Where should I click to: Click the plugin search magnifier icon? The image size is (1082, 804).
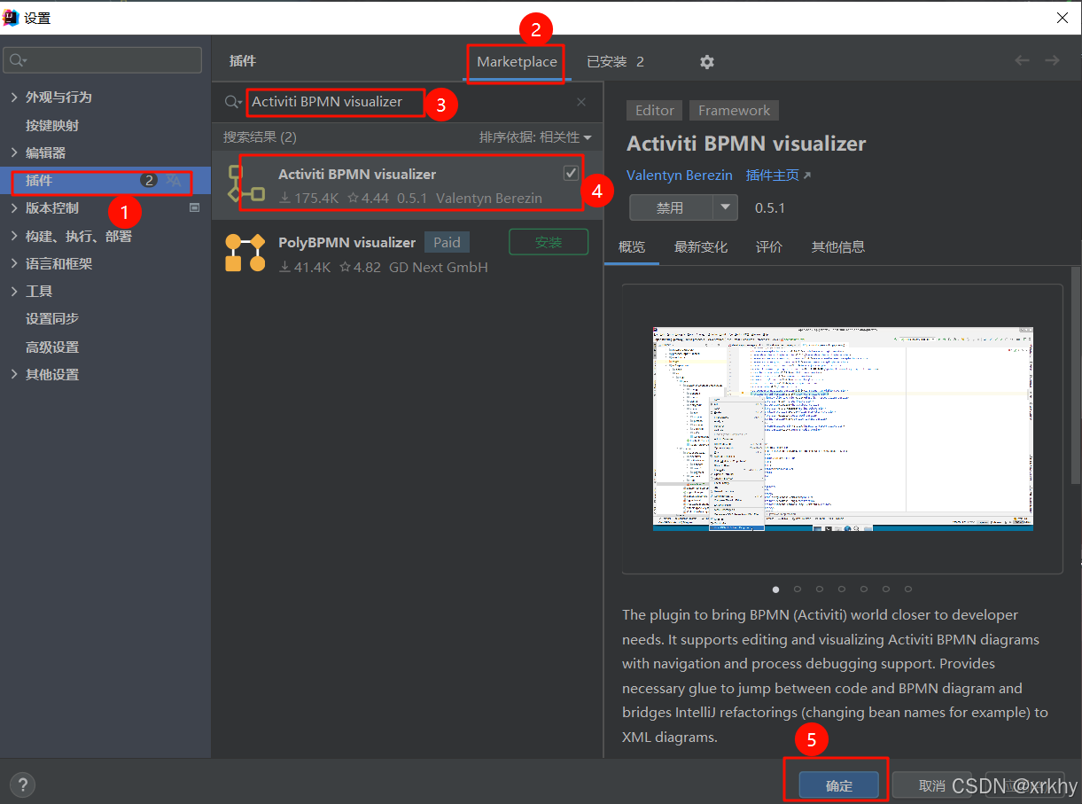pos(233,102)
